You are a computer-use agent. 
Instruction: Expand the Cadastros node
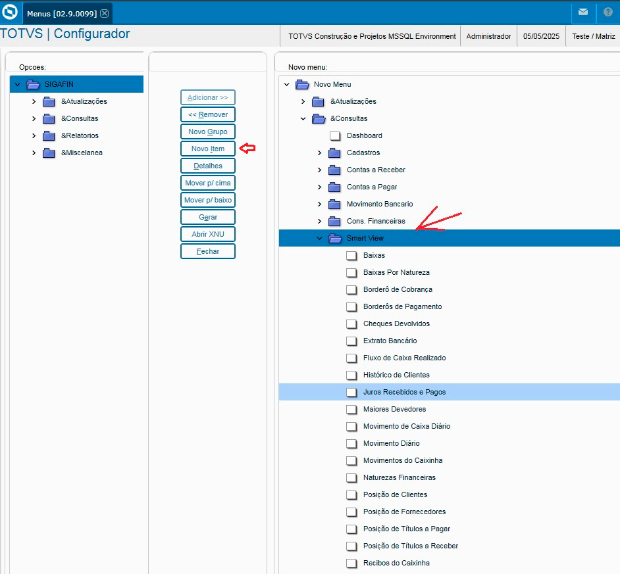tap(319, 153)
